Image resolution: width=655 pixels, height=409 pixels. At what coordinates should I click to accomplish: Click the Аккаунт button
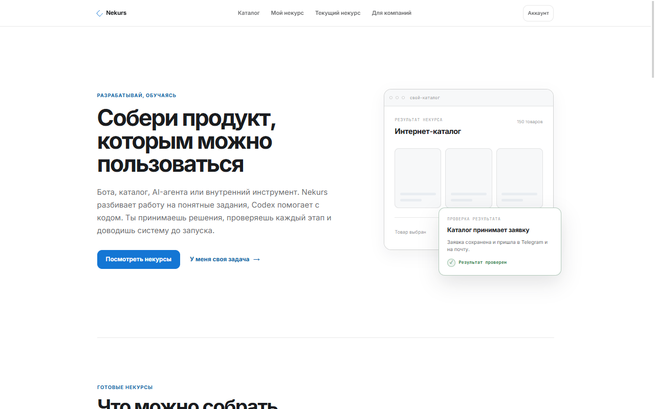click(538, 13)
